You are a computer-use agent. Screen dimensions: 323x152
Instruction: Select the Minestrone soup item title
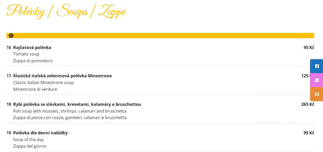(62, 76)
